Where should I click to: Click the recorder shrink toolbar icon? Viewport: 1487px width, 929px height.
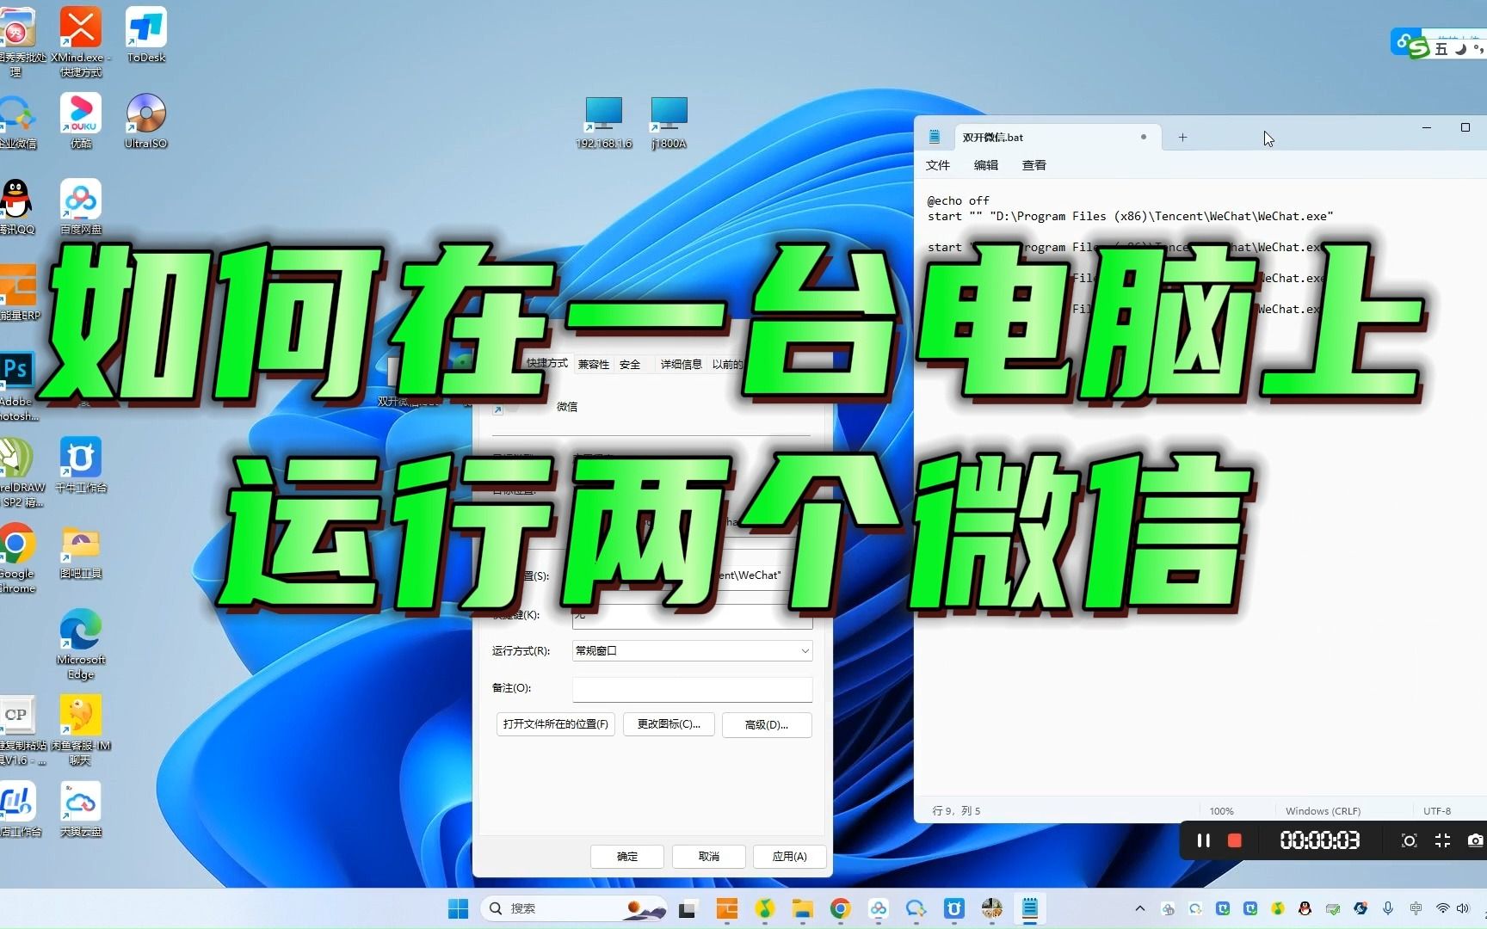[x=1442, y=840]
